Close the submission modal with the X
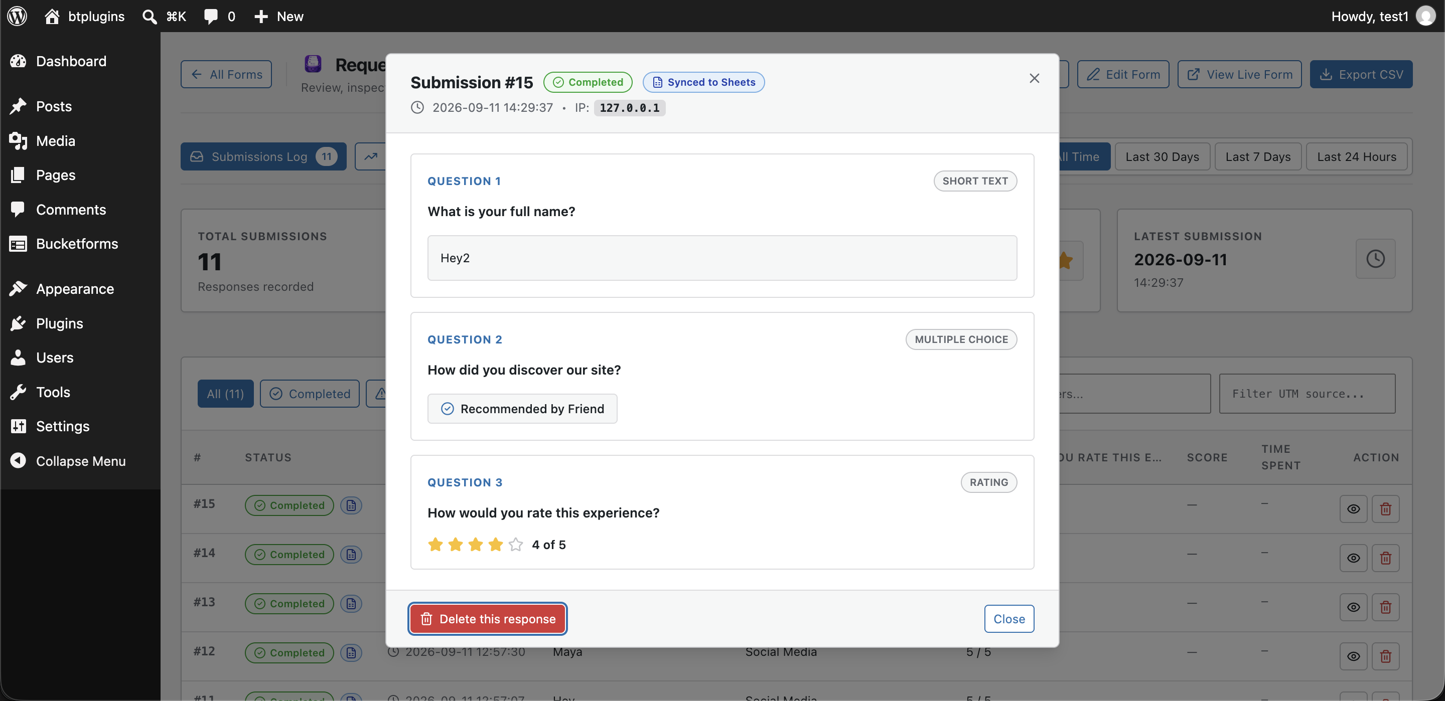Viewport: 1445px width, 701px height. point(1035,79)
